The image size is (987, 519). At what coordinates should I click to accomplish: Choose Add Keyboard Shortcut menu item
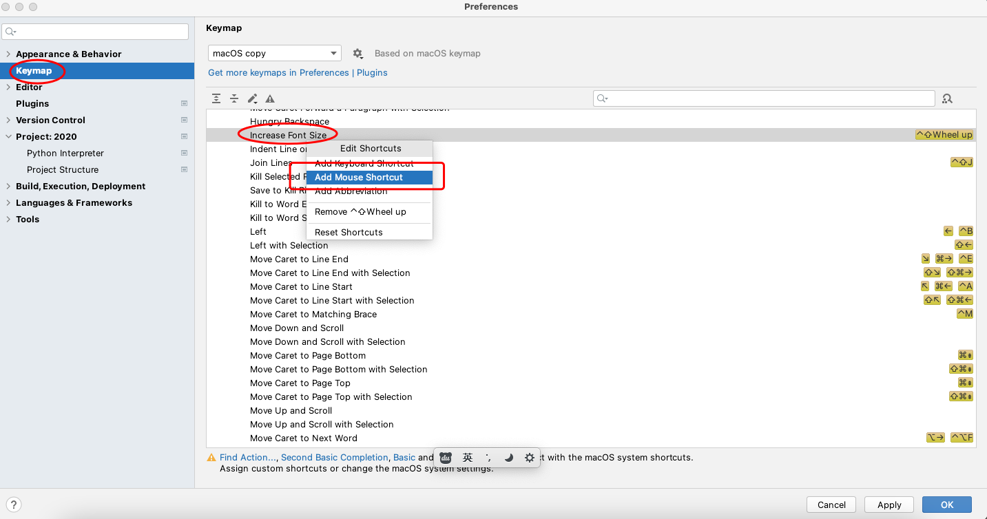[369, 163]
